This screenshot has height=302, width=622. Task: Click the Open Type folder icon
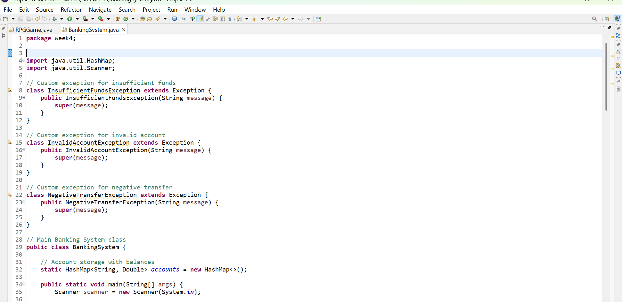click(142, 19)
